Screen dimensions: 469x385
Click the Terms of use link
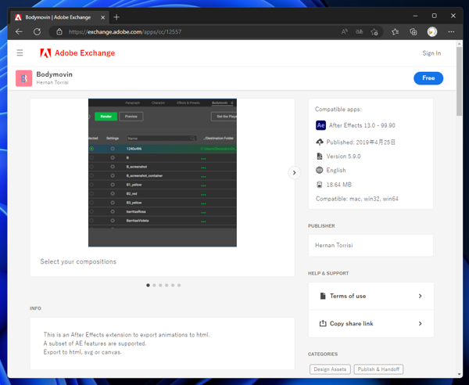point(348,296)
